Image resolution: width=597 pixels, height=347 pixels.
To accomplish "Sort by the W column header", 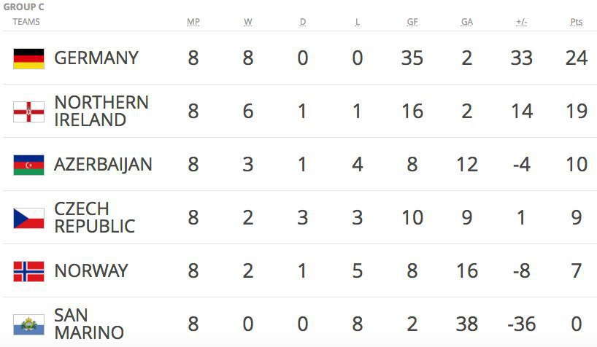I will 248,22.
